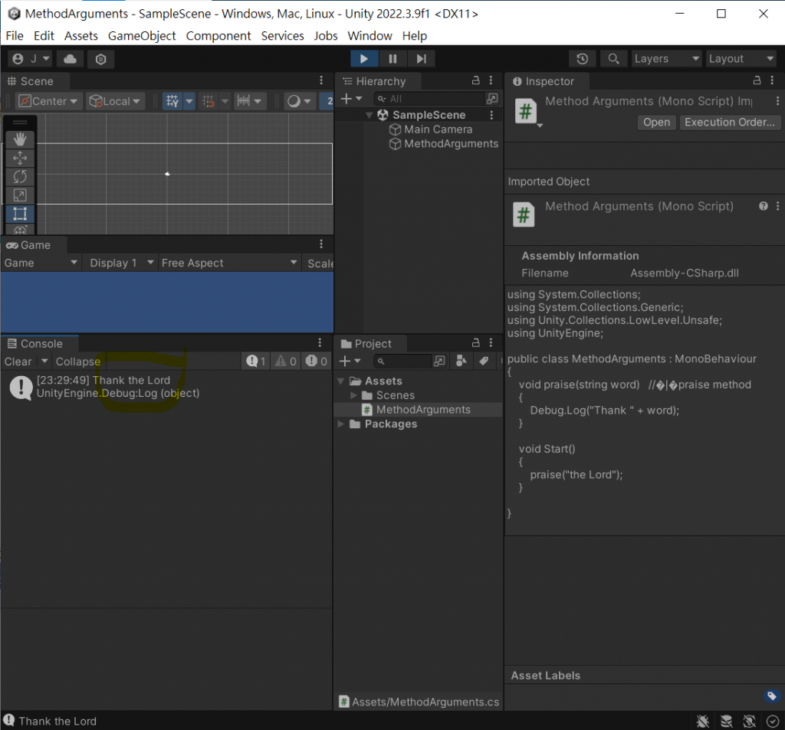Open the Display 1 dropdown
This screenshot has width=785, height=730.
[121, 263]
